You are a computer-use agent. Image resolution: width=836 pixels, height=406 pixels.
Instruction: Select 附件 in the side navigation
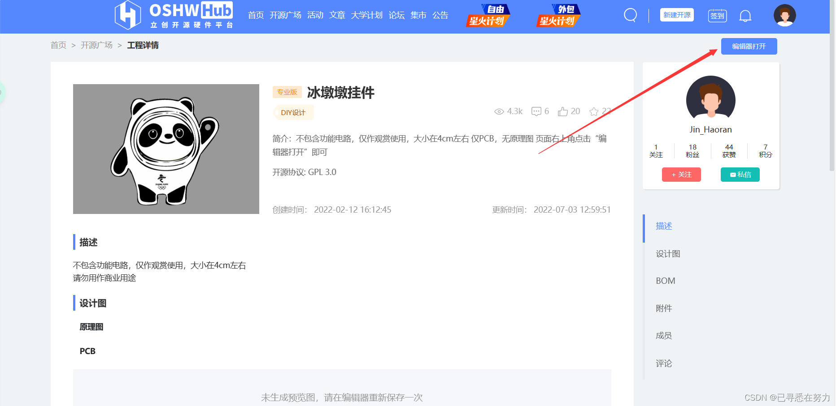click(x=664, y=308)
